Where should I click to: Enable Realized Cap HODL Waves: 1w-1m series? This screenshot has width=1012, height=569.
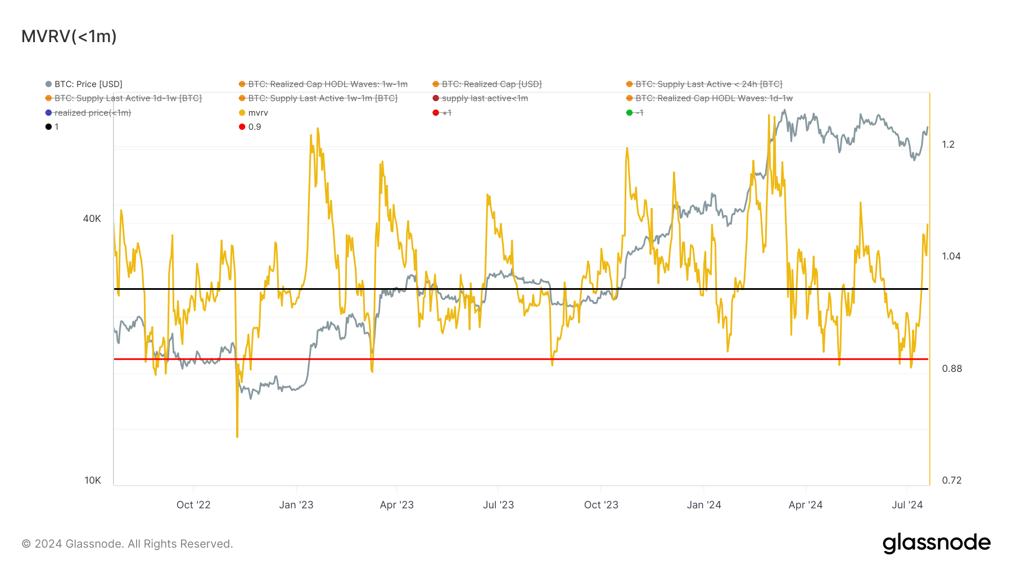(323, 84)
